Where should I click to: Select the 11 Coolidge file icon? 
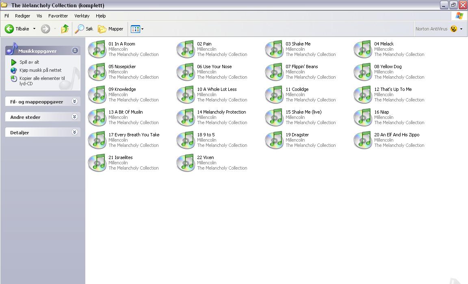coord(274,95)
